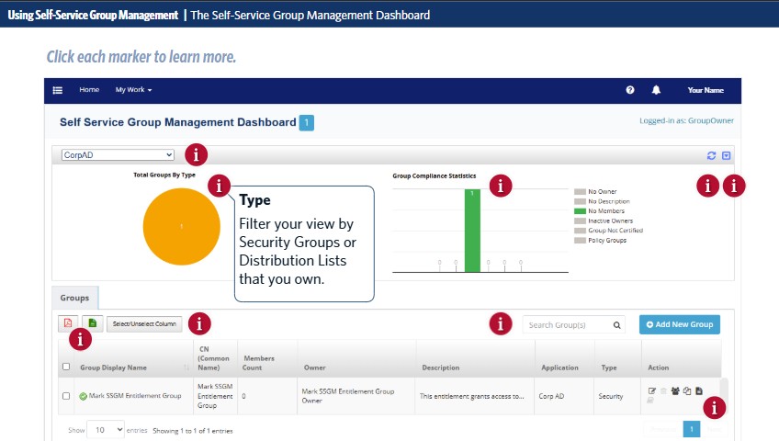Click the Add New Group button
This screenshot has width=779, height=441.
(680, 324)
